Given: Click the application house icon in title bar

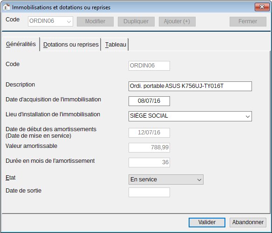Looking at the screenshot, I should 7,7.
